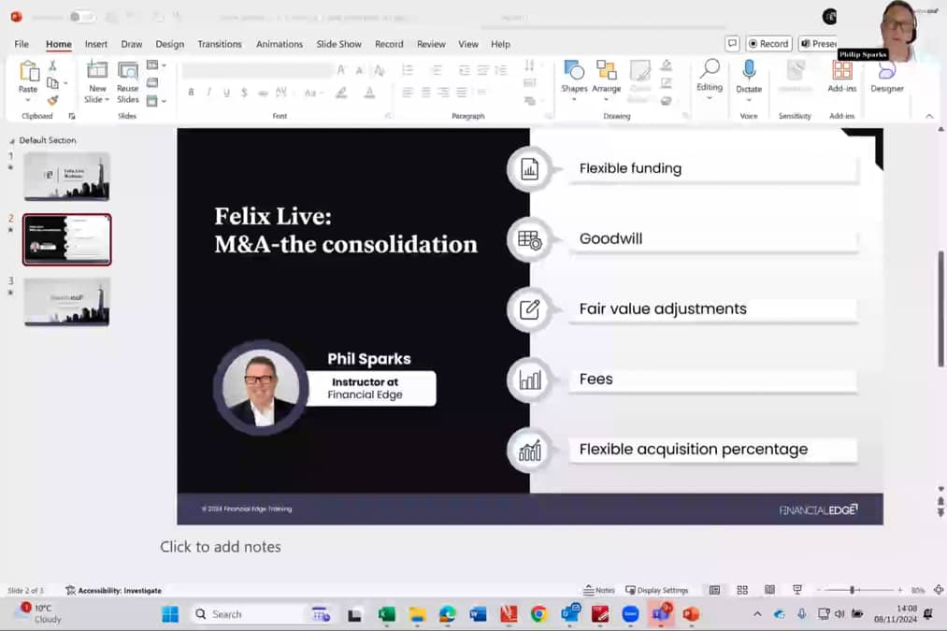Open Zoom from the taskbar
This screenshot has height=631, width=947.
(630, 614)
